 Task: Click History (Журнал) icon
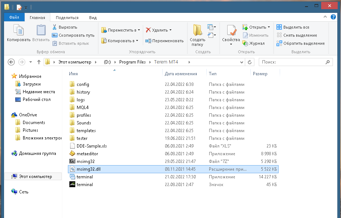coord(245,43)
